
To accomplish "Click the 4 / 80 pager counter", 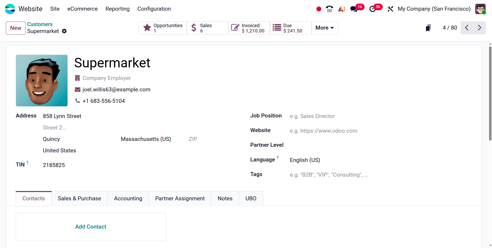I will 450,28.
